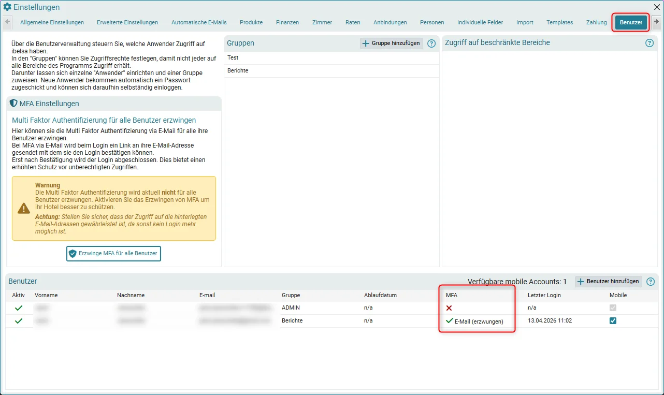Click Erzwinge MFA für alle Benutzer
The width and height of the screenshot is (664, 395).
click(113, 254)
